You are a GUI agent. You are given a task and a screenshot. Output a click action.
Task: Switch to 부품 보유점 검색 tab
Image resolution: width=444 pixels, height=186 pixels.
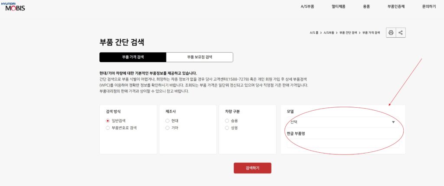pyautogui.click(x=199, y=57)
